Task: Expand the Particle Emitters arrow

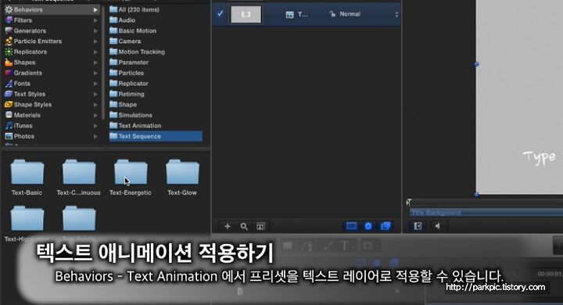Action: click(95, 41)
